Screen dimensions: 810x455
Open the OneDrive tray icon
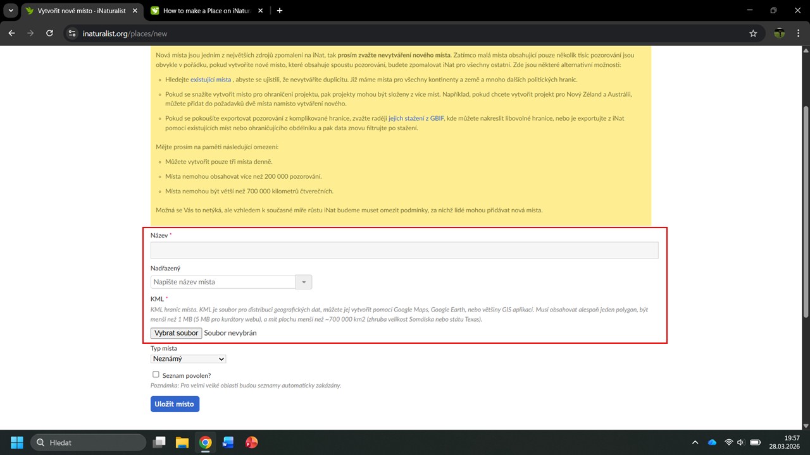(712, 442)
